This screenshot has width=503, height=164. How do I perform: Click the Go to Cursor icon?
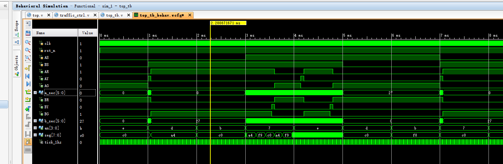coord(28,68)
